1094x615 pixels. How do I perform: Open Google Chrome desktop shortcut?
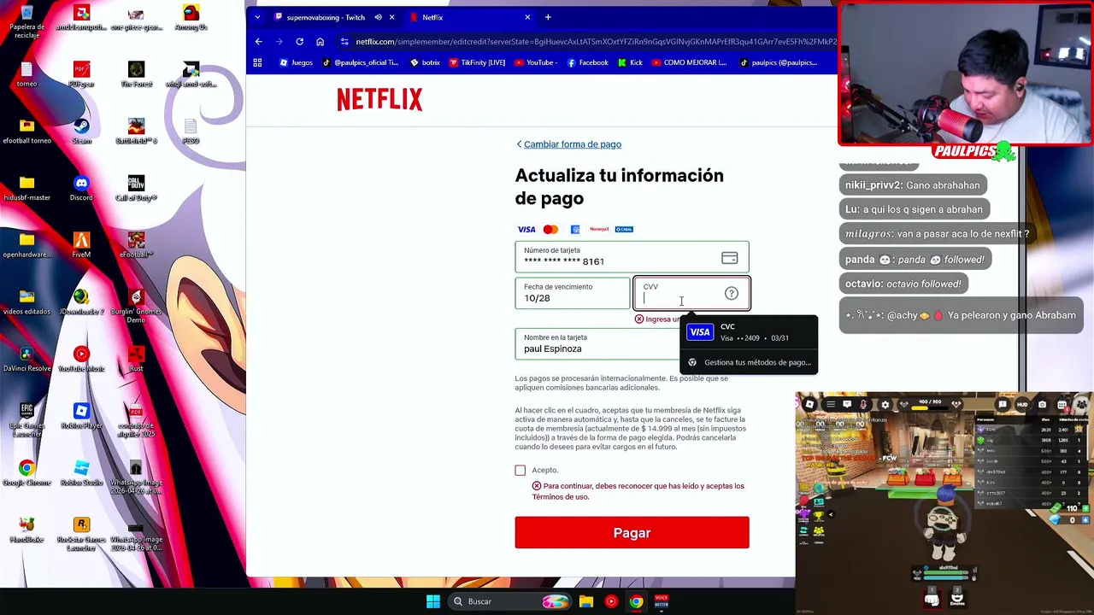click(x=26, y=473)
